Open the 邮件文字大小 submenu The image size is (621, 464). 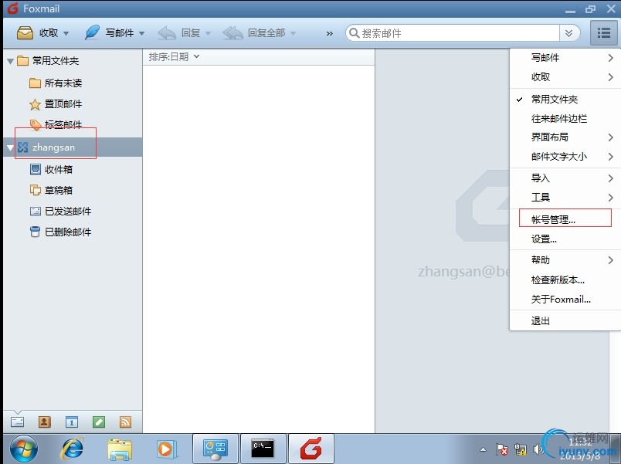[x=565, y=157]
